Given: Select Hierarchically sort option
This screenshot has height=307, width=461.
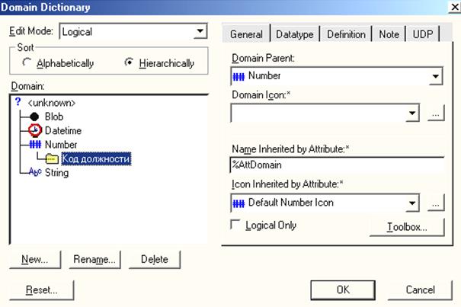Looking at the screenshot, I should [x=129, y=62].
